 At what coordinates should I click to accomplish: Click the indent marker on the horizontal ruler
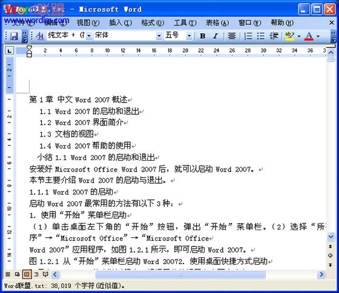(29, 51)
